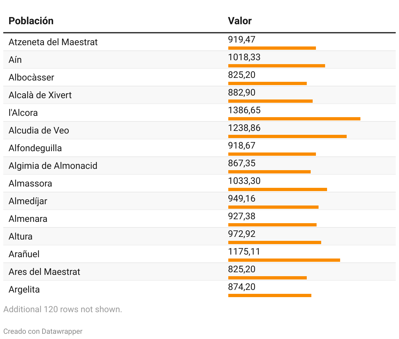399x339 pixels.
Task: Click the value 1018,33 in Aín row
Action: click(244, 57)
